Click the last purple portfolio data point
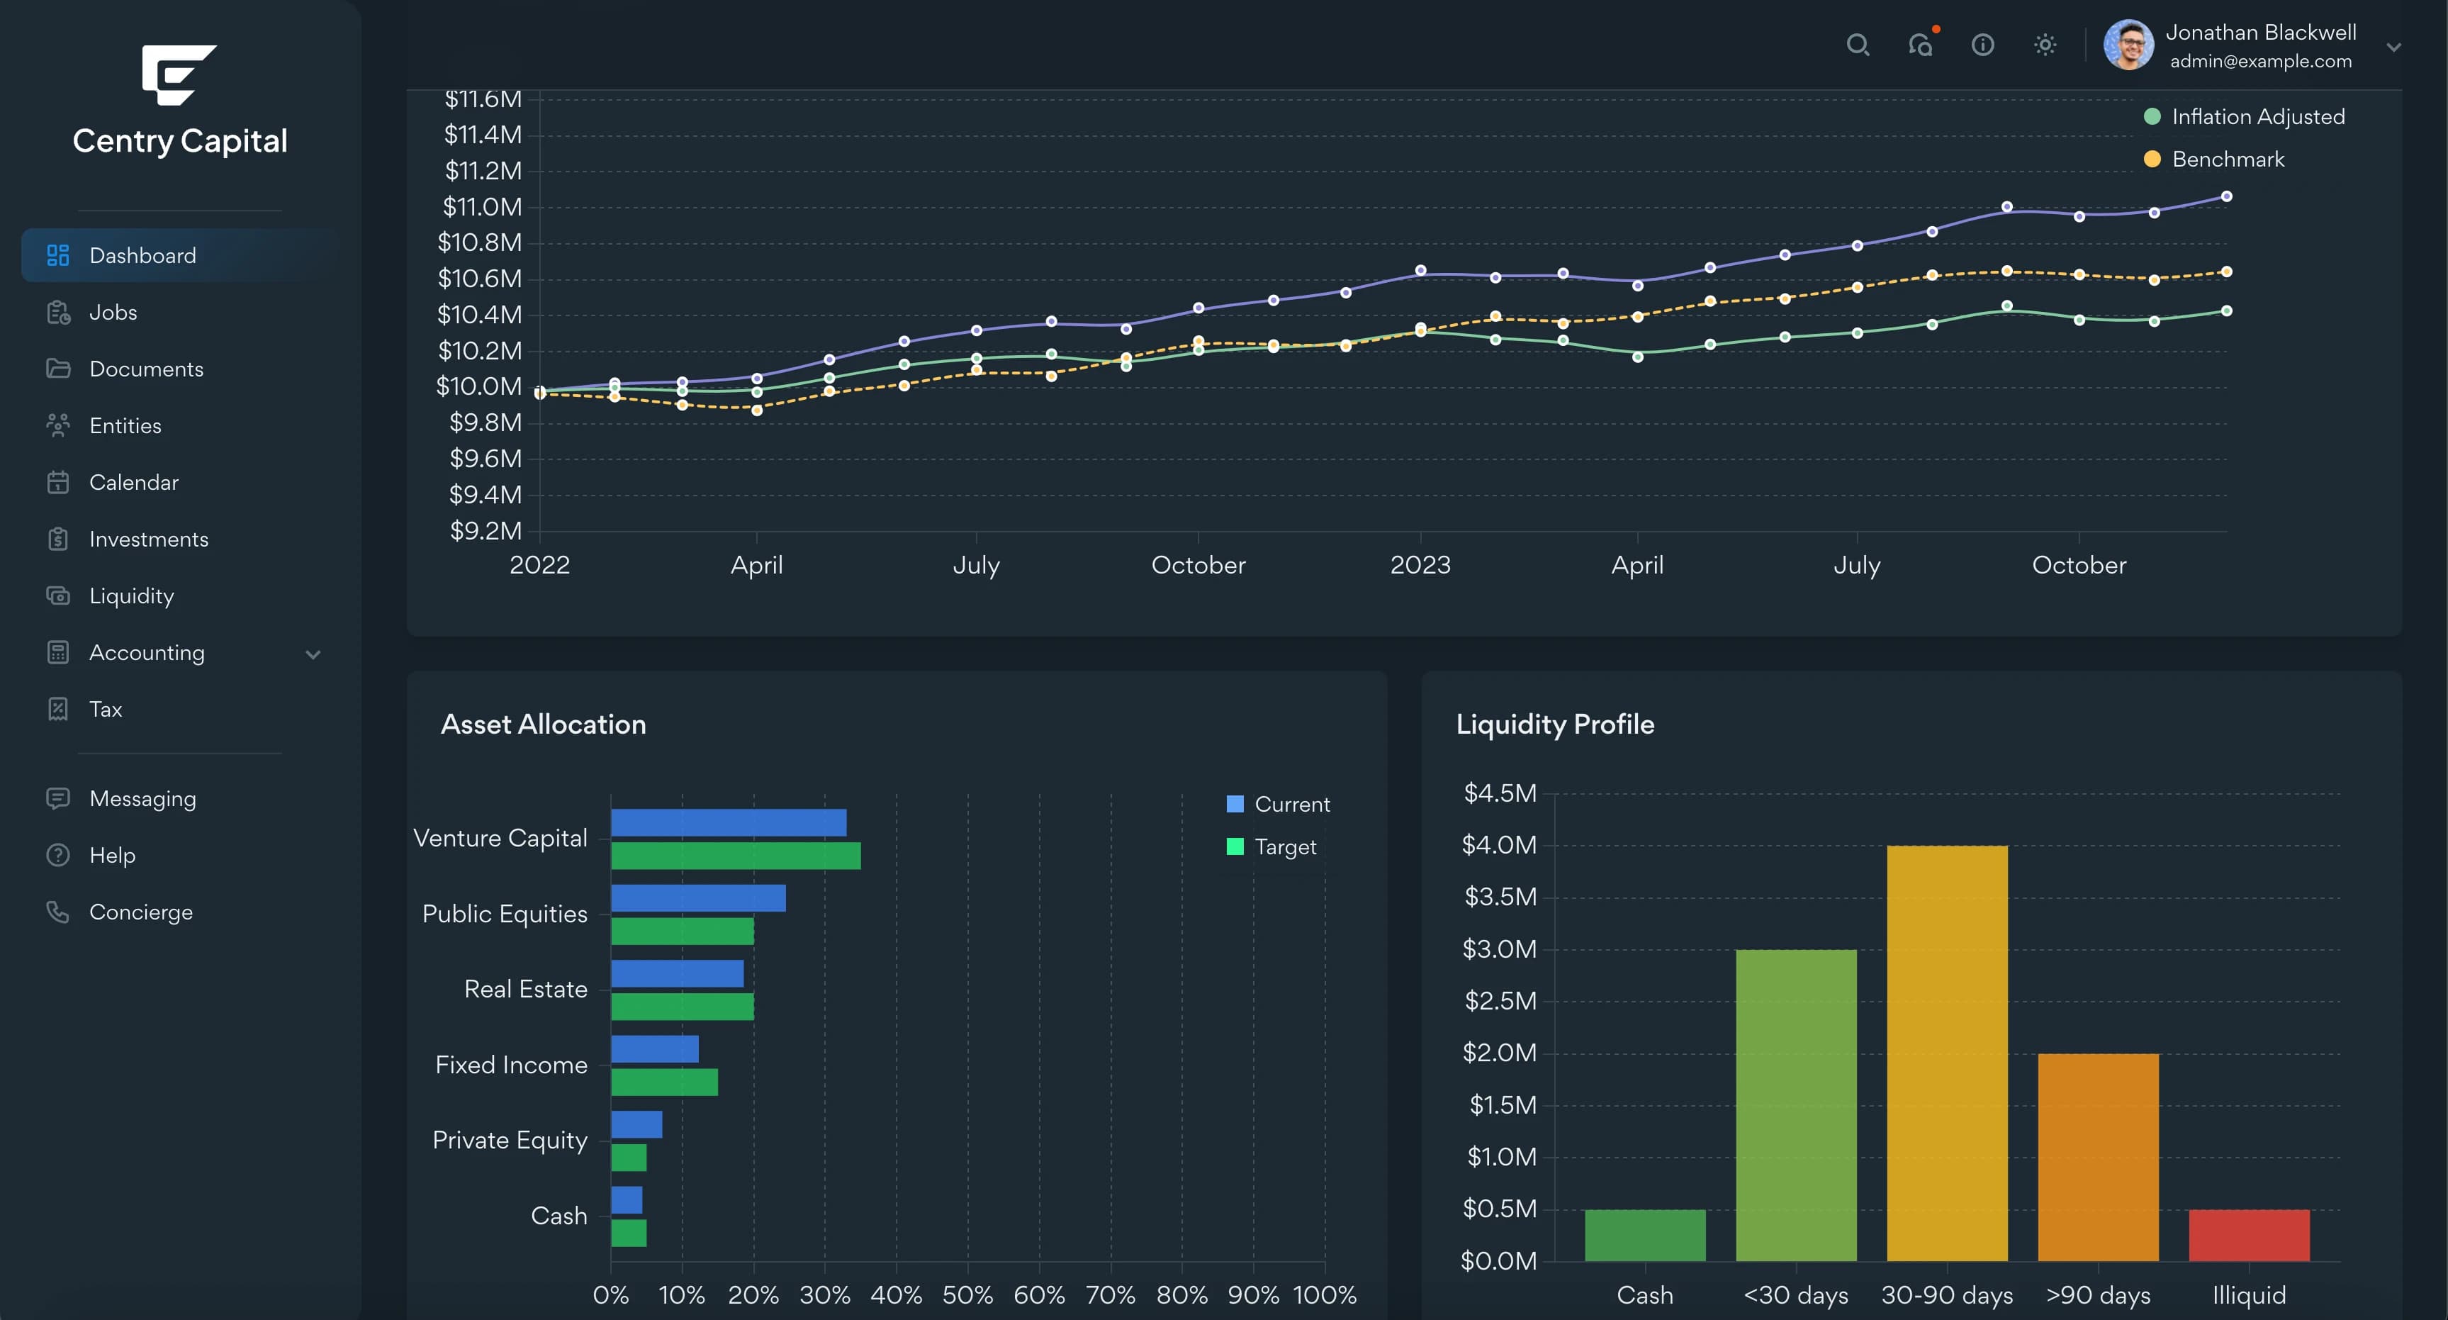The height and width of the screenshot is (1320, 2448). [2227, 196]
